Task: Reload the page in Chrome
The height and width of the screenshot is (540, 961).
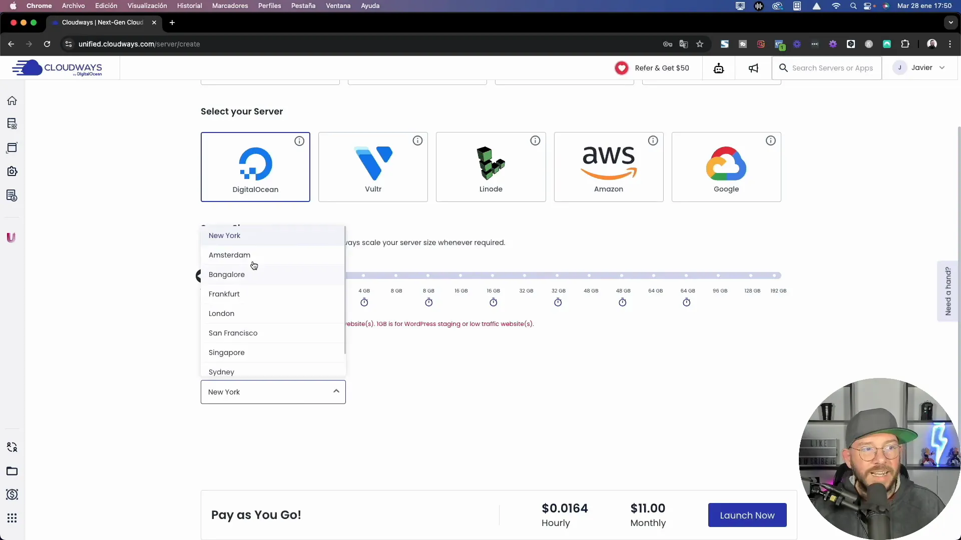Action: point(47,44)
